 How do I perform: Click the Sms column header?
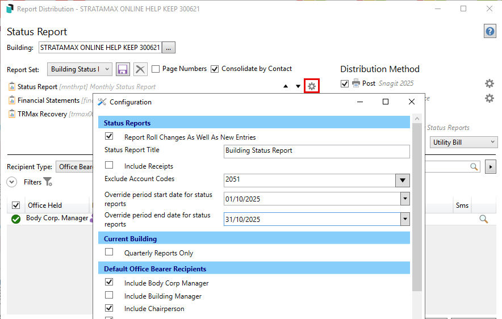point(462,205)
